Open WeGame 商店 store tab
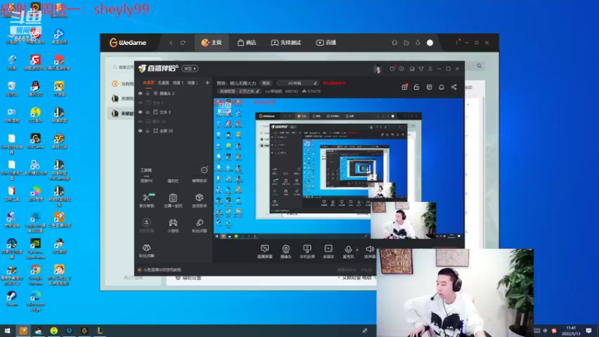Viewport: 599px width, 337px height. pos(247,43)
